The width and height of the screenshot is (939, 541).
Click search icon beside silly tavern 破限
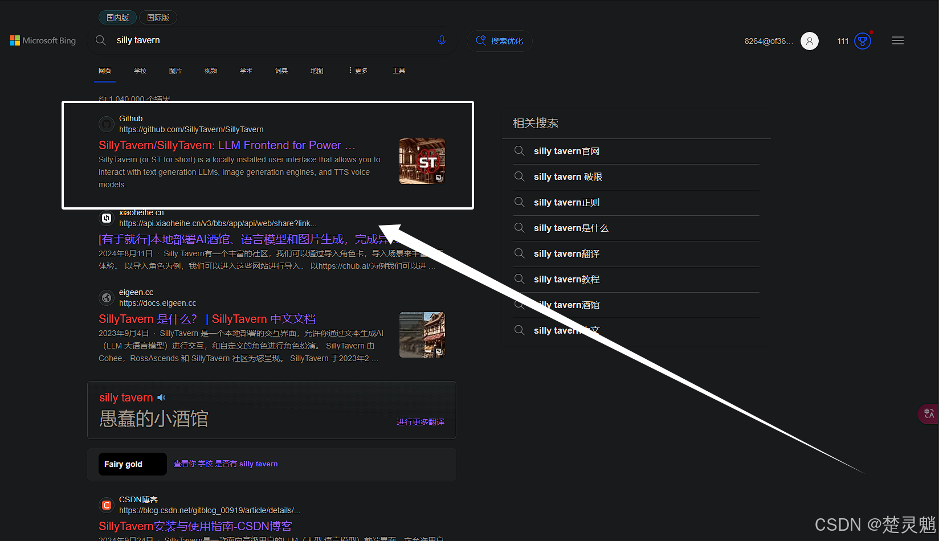pyautogui.click(x=520, y=177)
